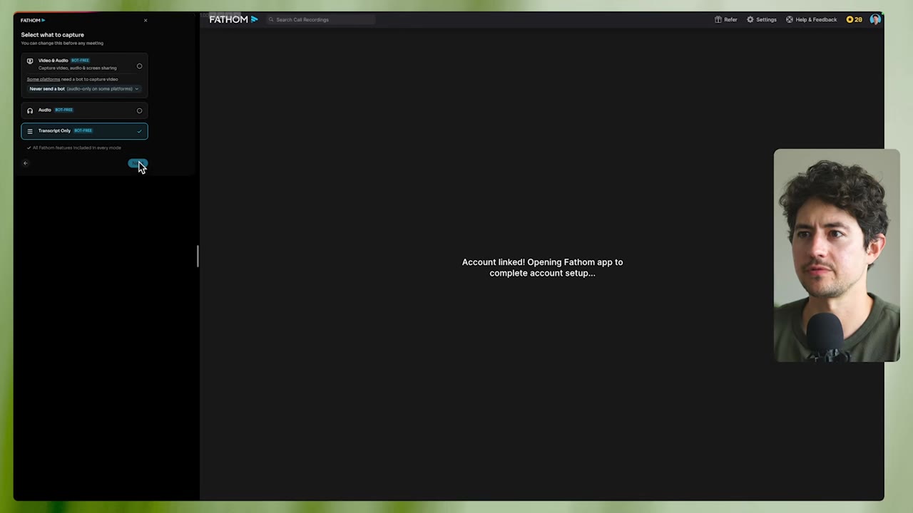Open the user profile avatar
The image size is (913, 513).
click(875, 19)
